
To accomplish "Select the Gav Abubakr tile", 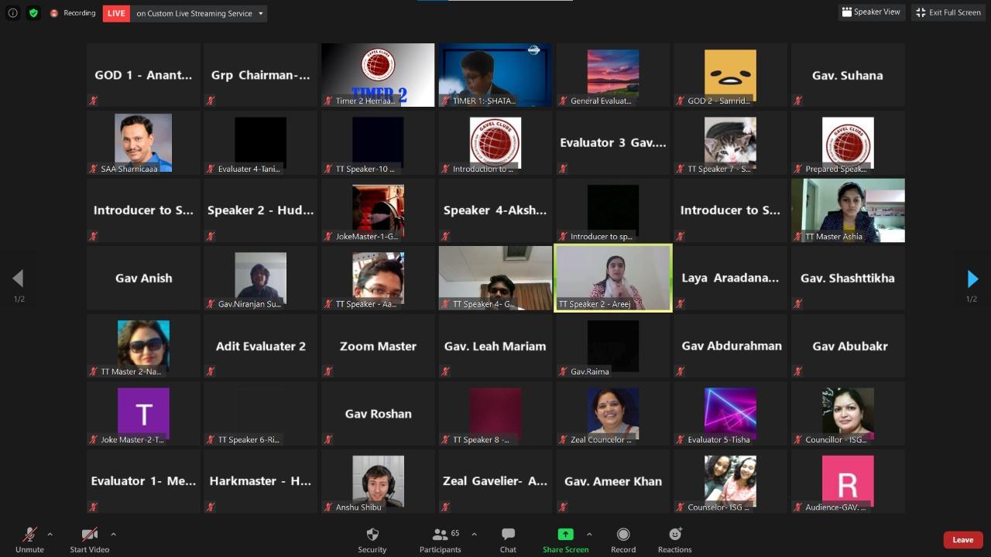I will 848,346.
